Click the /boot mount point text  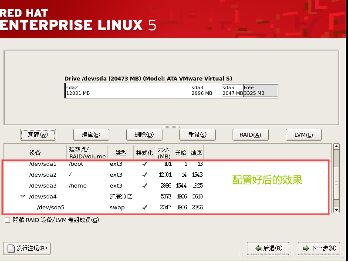point(76,165)
